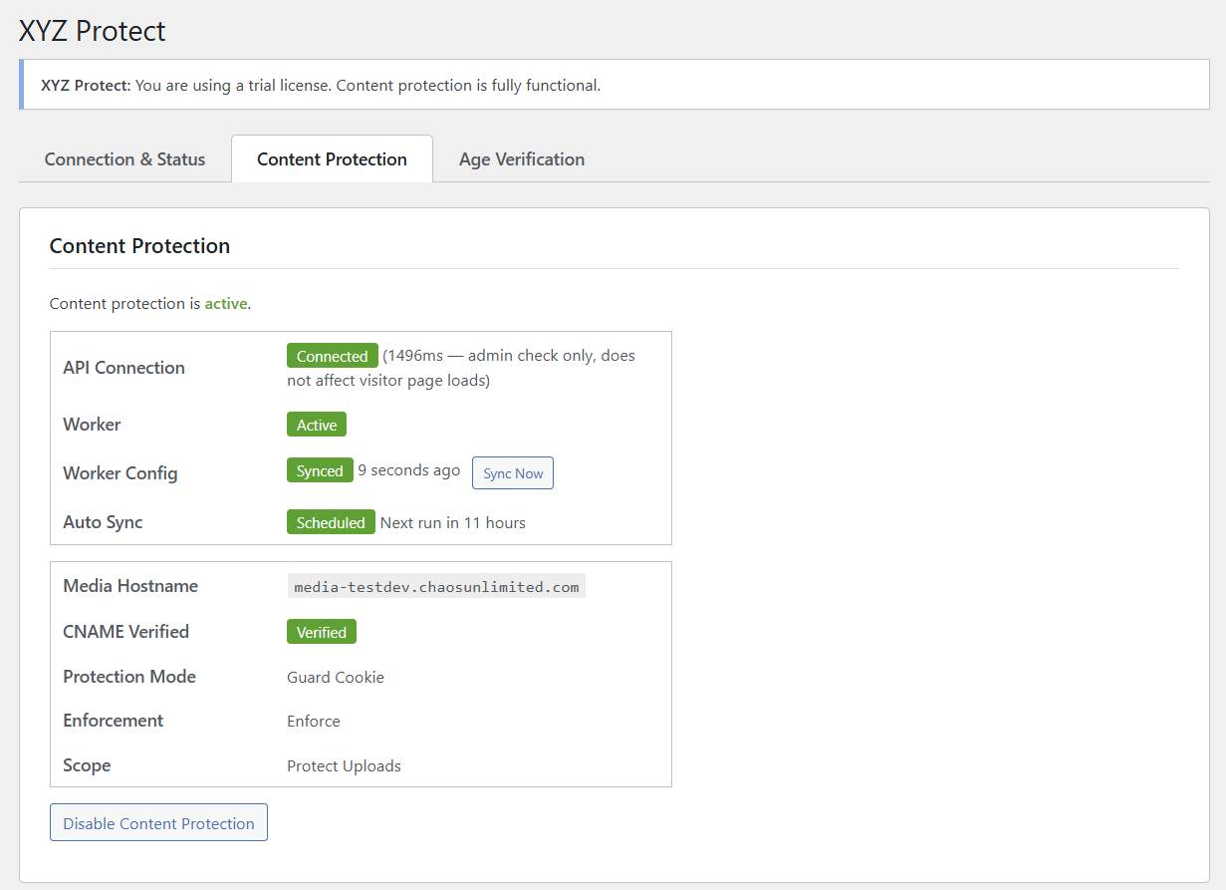Click the Worker Config row label
The height and width of the screenshot is (890, 1226).
tap(120, 472)
